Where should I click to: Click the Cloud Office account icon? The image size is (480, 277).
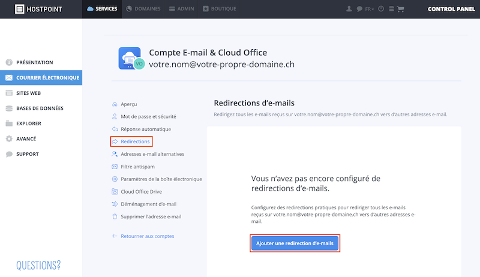pos(129,58)
